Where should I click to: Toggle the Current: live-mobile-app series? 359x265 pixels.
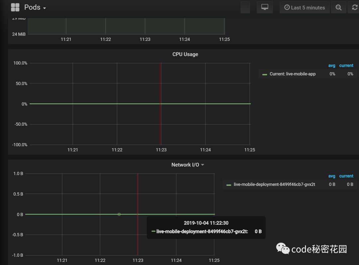(x=293, y=74)
